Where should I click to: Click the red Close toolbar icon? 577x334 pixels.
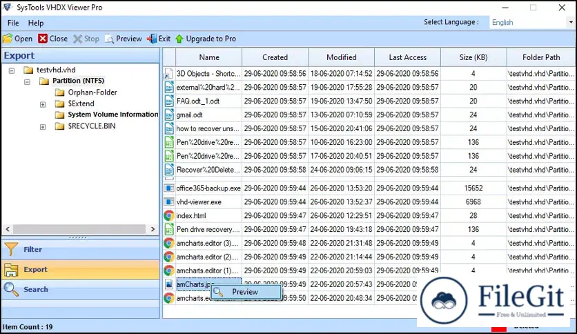tap(43, 39)
